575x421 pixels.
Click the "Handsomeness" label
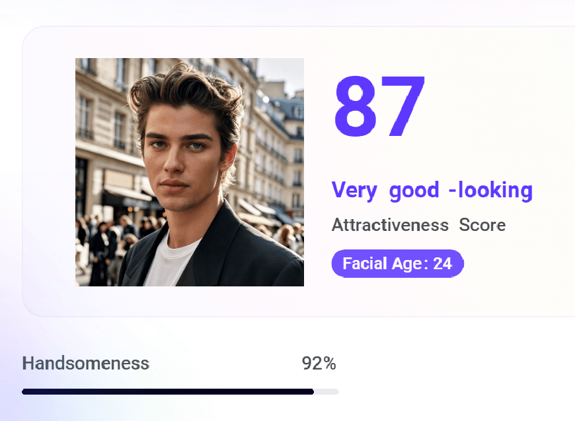(x=85, y=363)
